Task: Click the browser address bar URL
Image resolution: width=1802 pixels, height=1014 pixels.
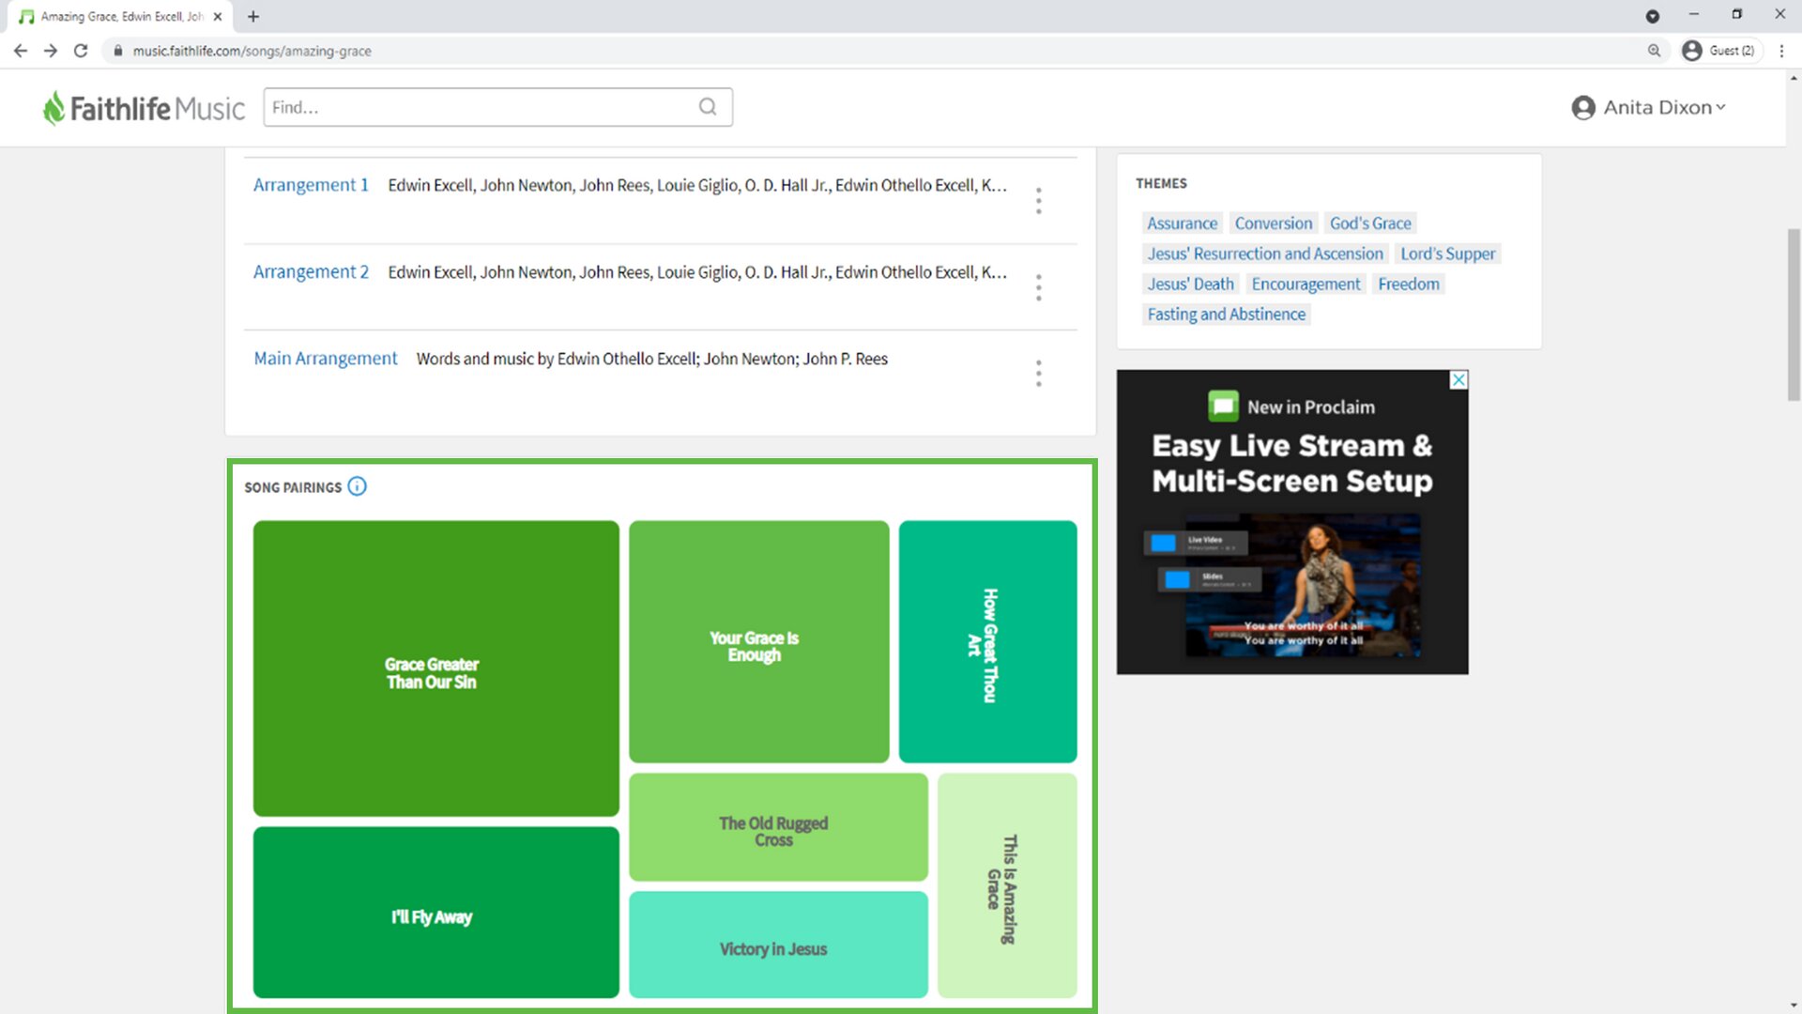Action: (x=252, y=51)
